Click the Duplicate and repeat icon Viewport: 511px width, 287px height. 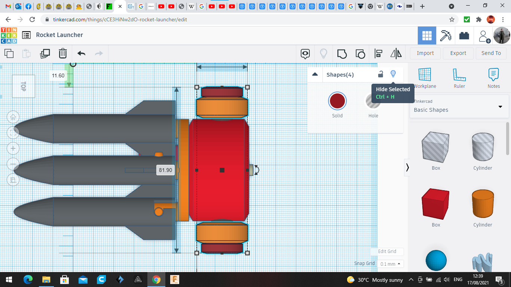[45, 53]
